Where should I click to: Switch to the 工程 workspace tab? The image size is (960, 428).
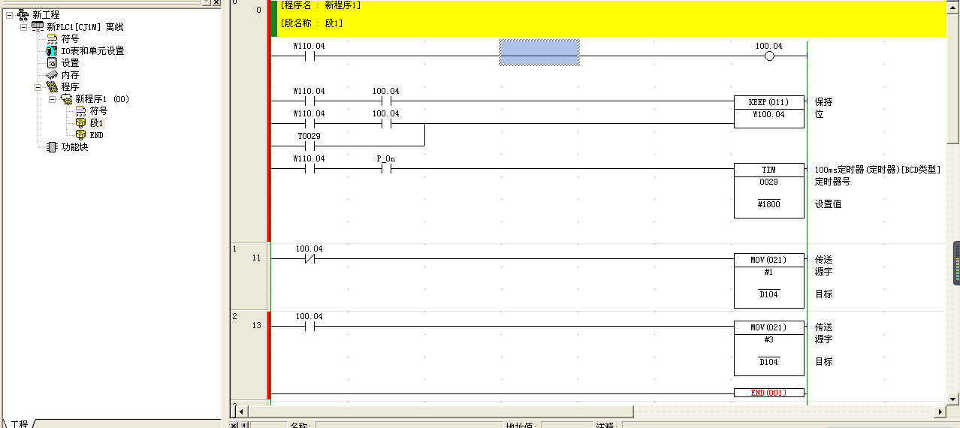pyautogui.click(x=18, y=423)
